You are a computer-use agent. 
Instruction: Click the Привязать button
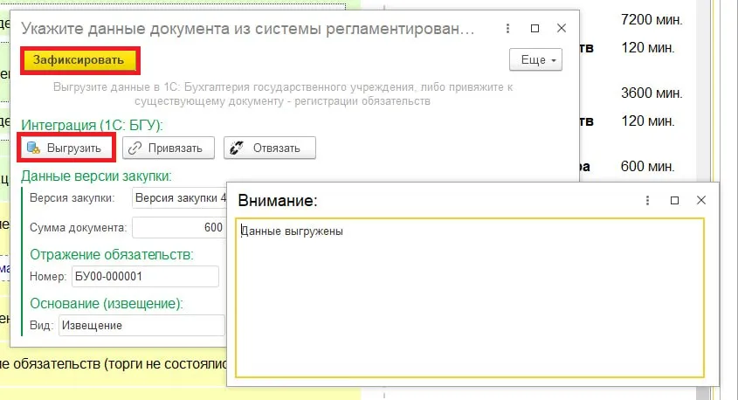point(169,148)
